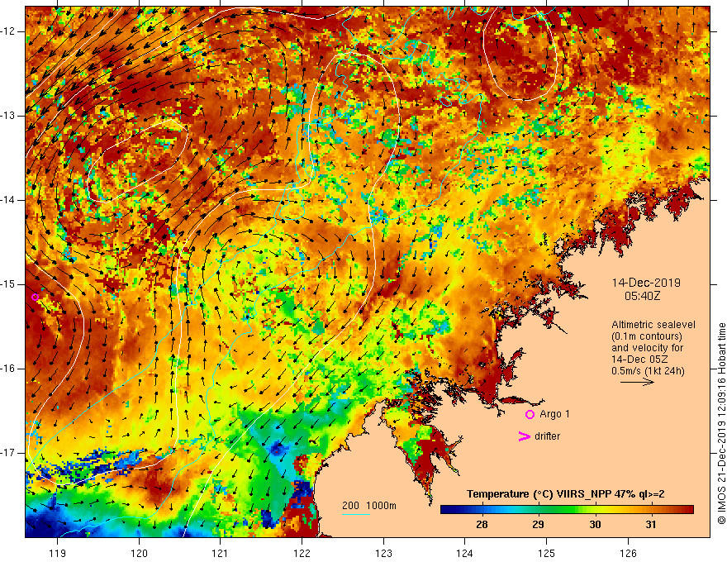Click the cyan bathymetry line legend sample
Image resolution: width=727 pixels, height=562 pixels.
pyautogui.click(x=356, y=514)
